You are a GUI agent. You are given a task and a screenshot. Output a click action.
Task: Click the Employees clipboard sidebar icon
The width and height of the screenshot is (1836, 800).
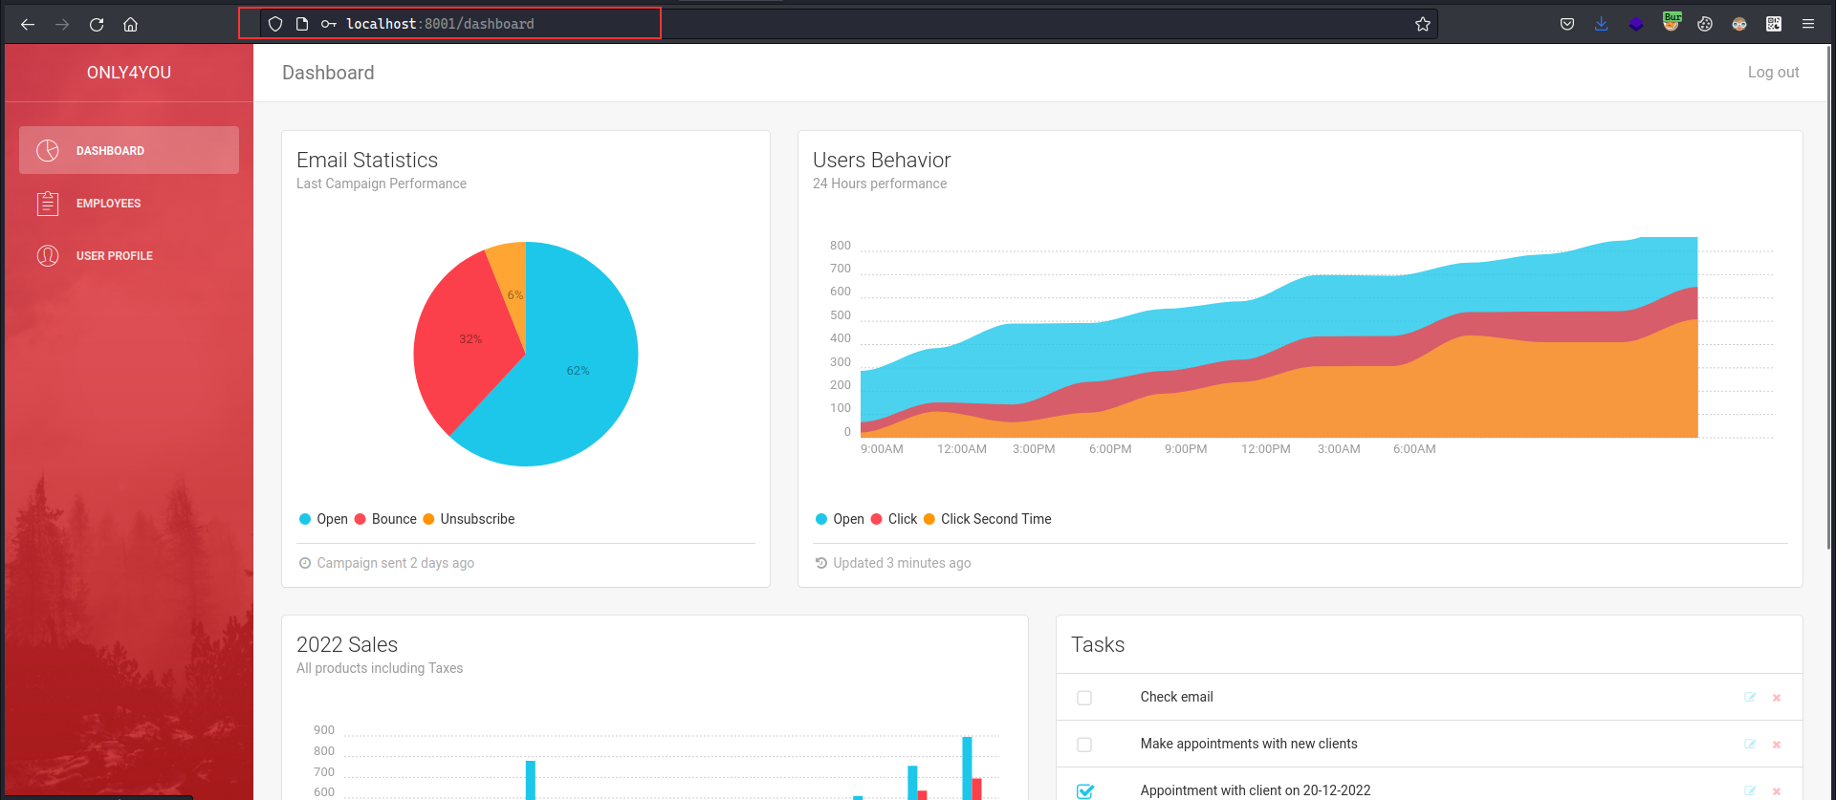pyautogui.click(x=48, y=203)
